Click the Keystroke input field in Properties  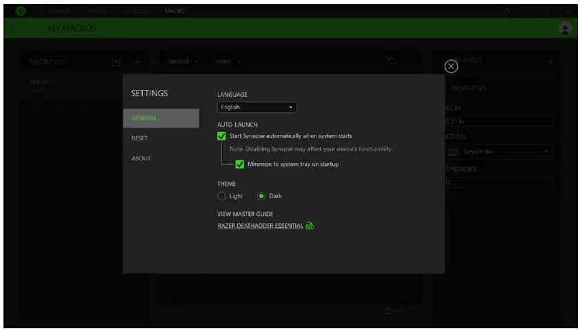coord(498,182)
